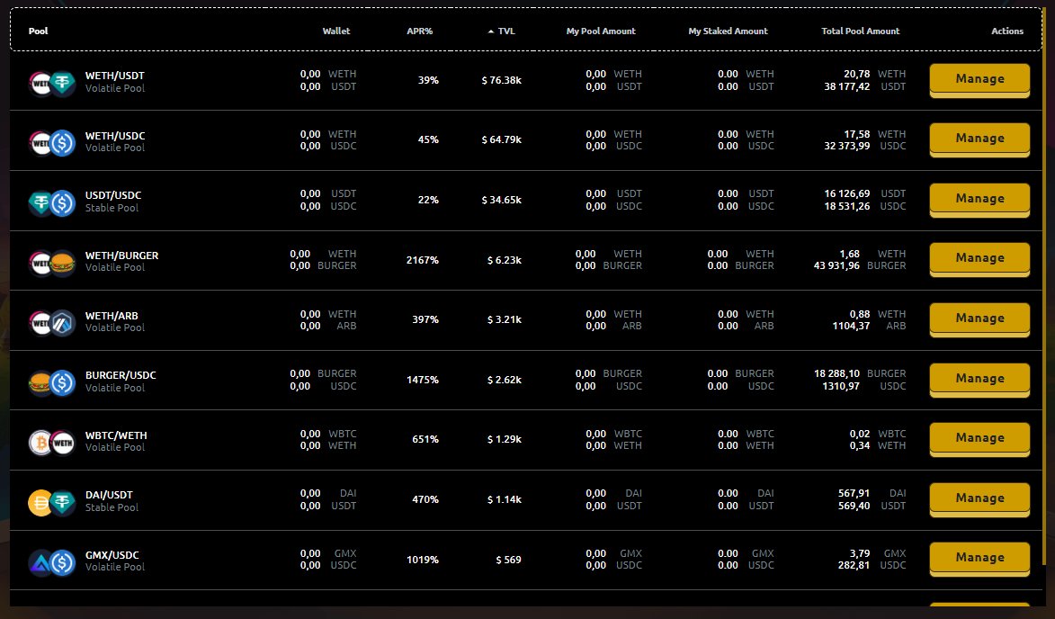Click the 18 288,10 BURGER total amount
The width and height of the screenshot is (1055, 619).
pos(860,373)
